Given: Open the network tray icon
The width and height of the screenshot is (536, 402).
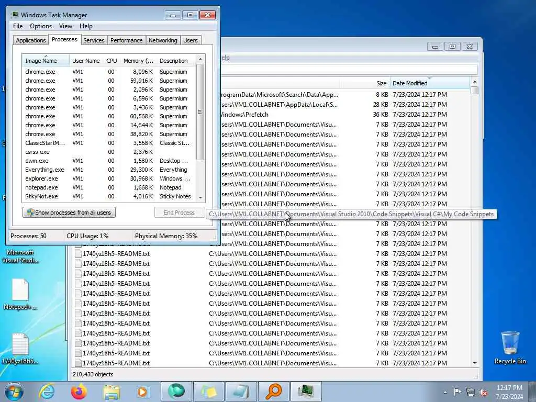Looking at the screenshot, I should coord(471,392).
